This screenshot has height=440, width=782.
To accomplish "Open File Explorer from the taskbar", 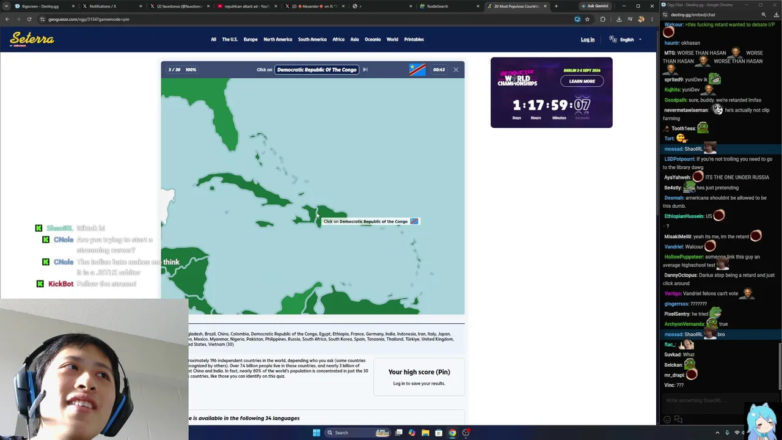I will tap(426, 433).
